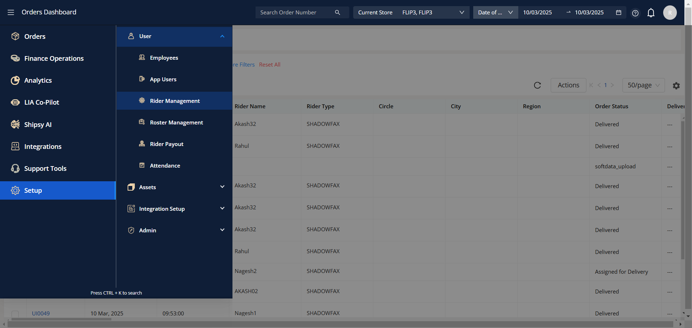Click the Finance Operations coins icon
Viewport: 692px width, 328px height.
(15, 58)
